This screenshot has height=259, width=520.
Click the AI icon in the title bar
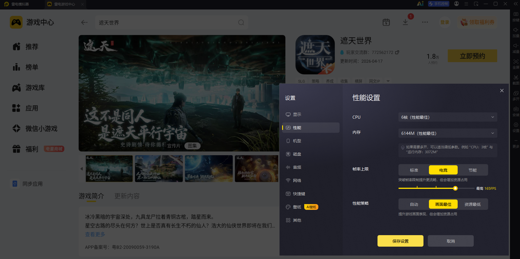pos(420,4)
